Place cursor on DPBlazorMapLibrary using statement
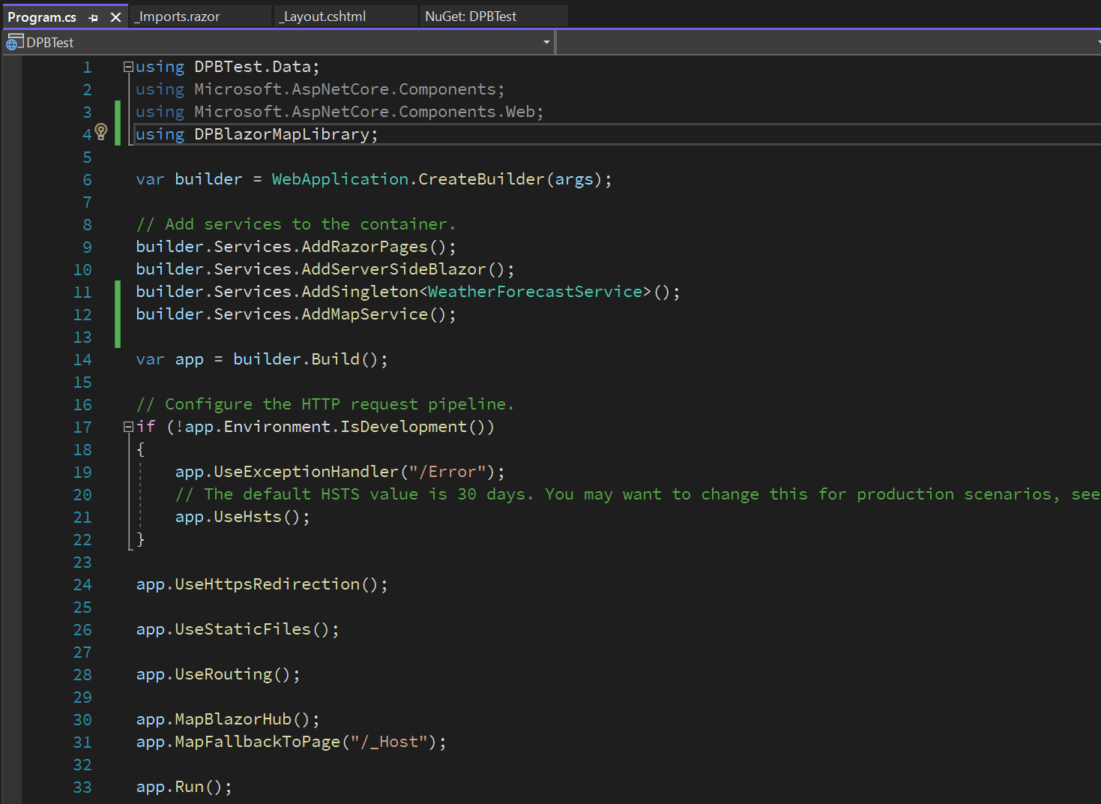 point(281,134)
